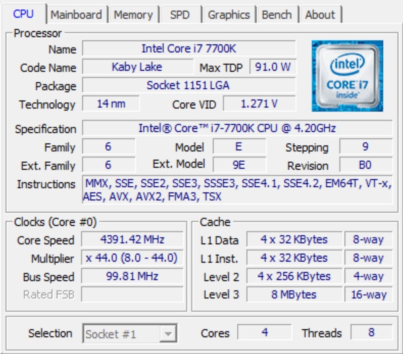Viewport: 403px width, 354px height.
Task: Click the L1 Data size 4 x 32 KBytes
Action: click(x=294, y=239)
